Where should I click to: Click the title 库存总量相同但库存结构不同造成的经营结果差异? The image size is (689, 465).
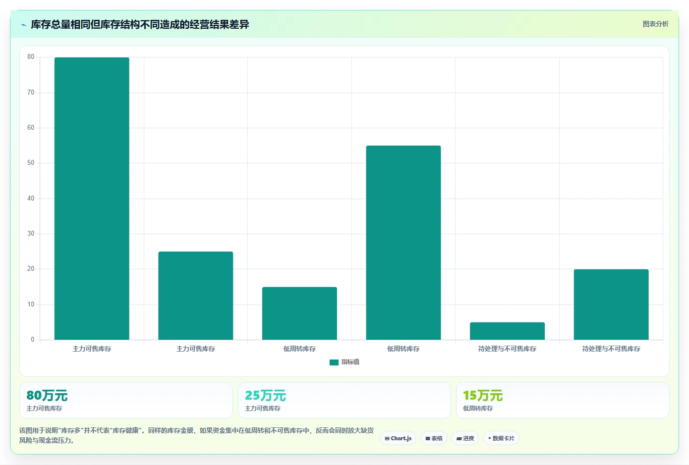pos(140,24)
